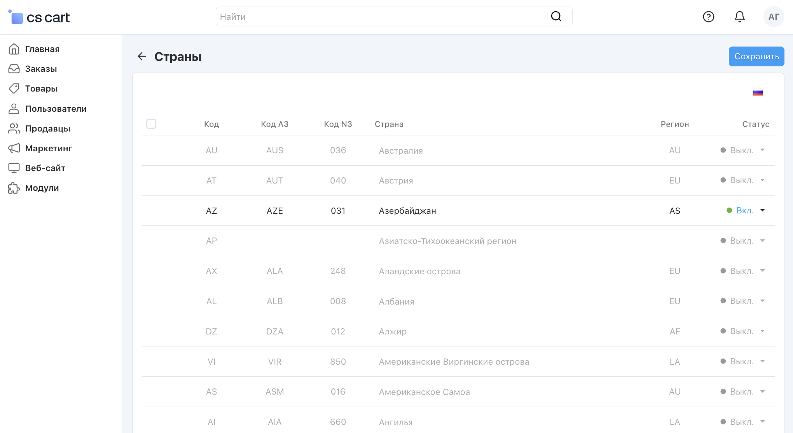Click the CS-Cart logo
Screen dimensions: 793x433
pos(39,17)
